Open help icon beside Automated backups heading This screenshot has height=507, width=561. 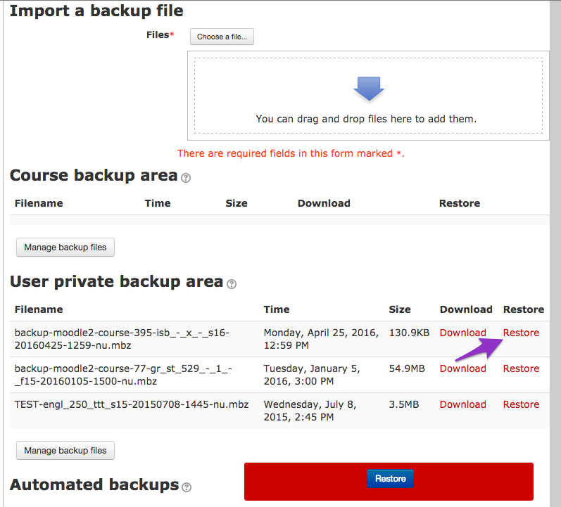click(x=187, y=487)
